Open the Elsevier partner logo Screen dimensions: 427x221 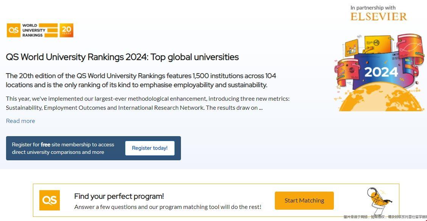pyautogui.click(x=379, y=17)
